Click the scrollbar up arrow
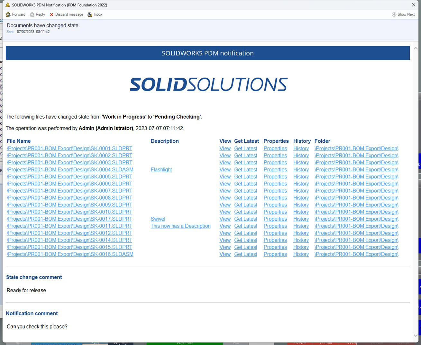 click(416, 48)
